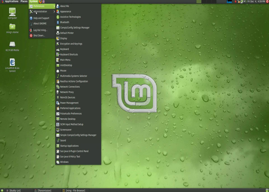Screen dimensions: 269x192
Task: Click the padlock tray icon
Action: (239, 2)
